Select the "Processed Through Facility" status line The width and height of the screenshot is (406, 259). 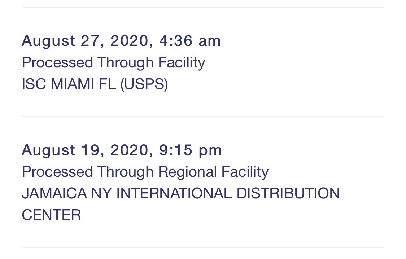[113, 62]
